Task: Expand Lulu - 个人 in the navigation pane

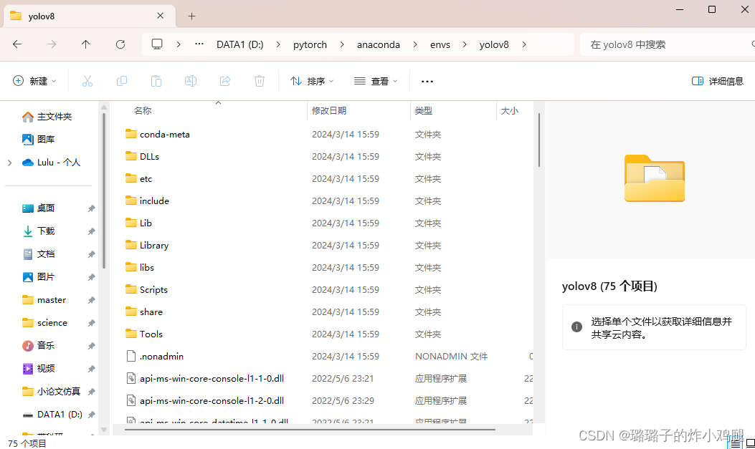Action: 9,162
